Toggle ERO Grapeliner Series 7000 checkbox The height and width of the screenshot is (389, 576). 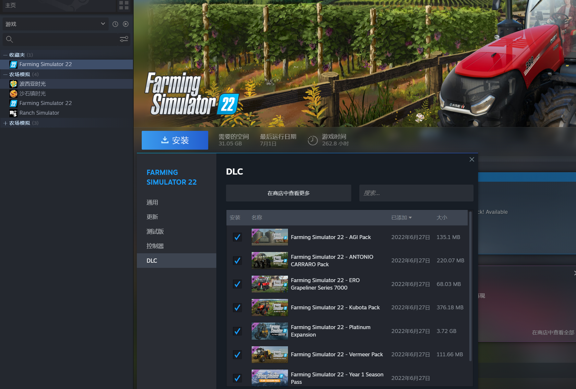pos(237,284)
